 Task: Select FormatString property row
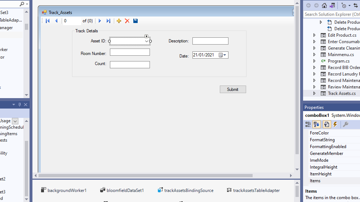(334, 140)
